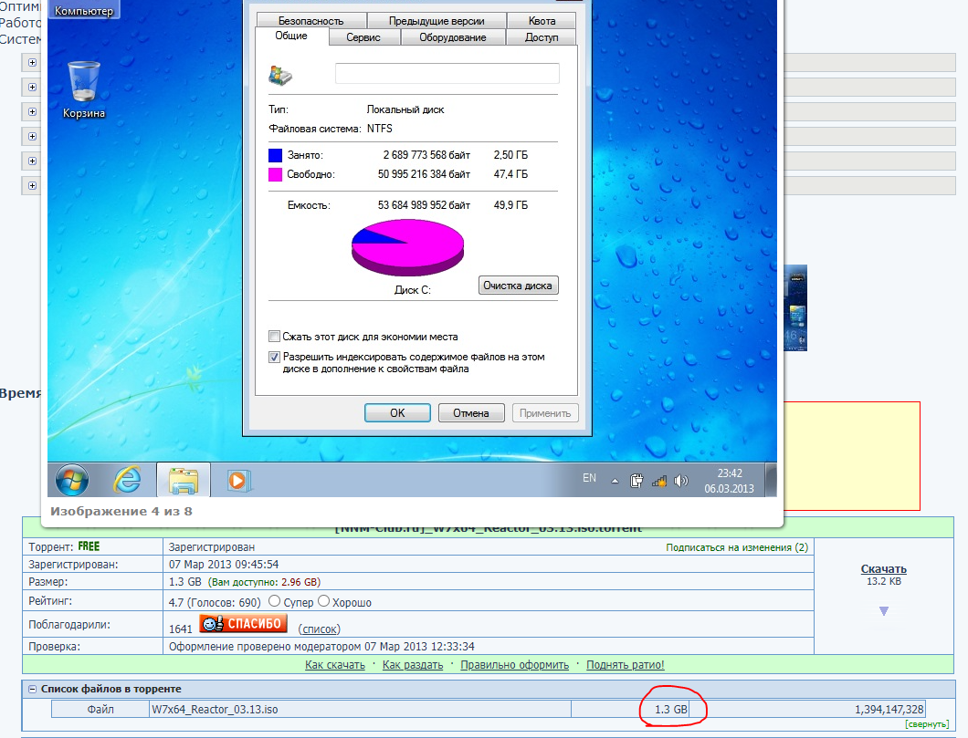
Task: Switch to the Безопасность tab
Action: point(311,20)
